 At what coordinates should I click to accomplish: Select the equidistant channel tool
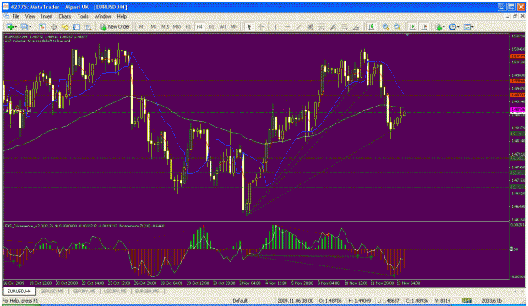pos(310,26)
